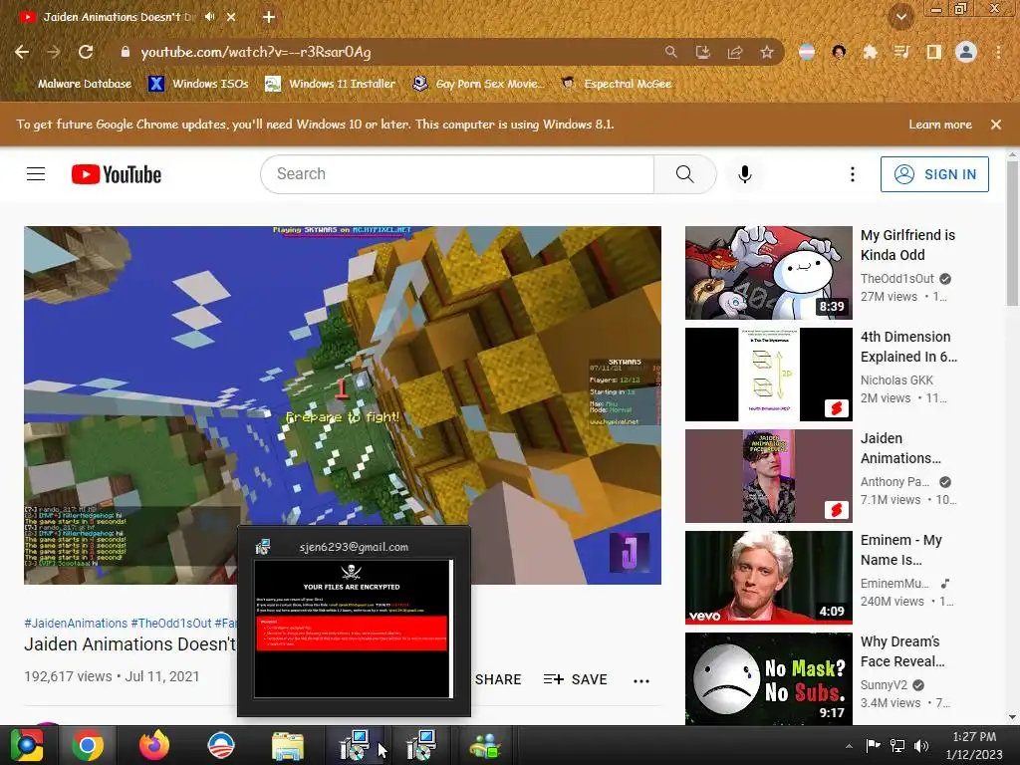Click the install app icon in address bar
The width and height of the screenshot is (1020, 765).
coord(703,52)
